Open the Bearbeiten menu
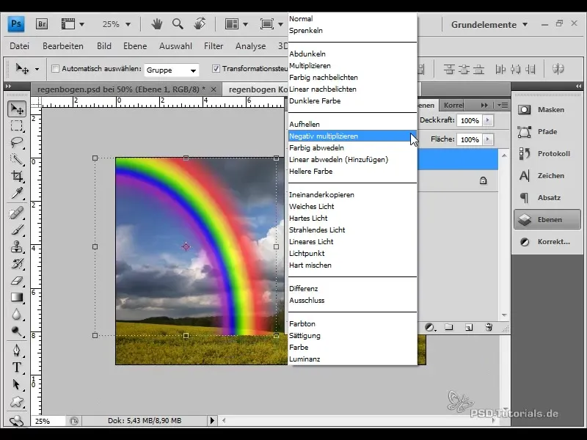The height and width of the screenshot is (440, 587). pos(63,46)
